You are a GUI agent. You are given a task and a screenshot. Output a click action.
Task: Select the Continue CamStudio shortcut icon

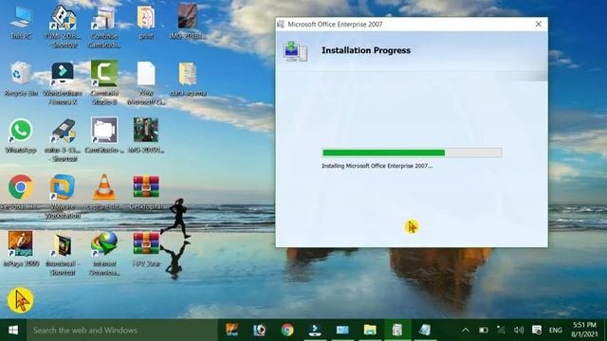click(104, 27)
